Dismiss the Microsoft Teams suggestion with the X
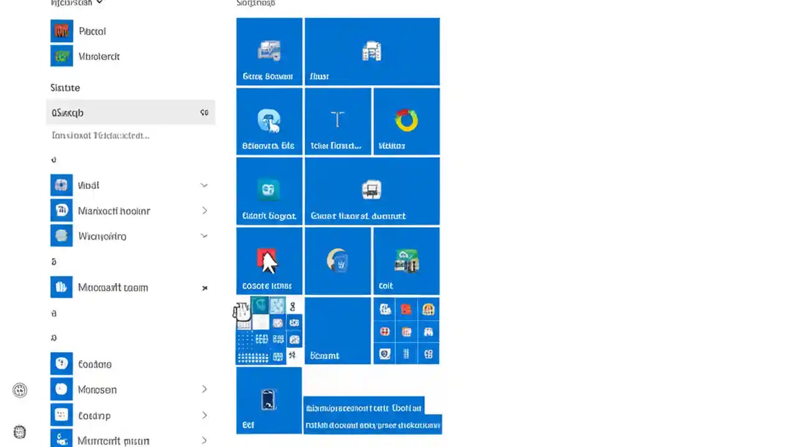796x447 pixels. pos(205,287)
